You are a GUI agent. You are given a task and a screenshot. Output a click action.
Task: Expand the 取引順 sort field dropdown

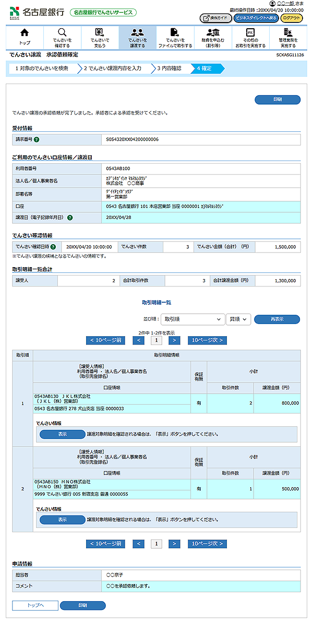coord(192,319)
